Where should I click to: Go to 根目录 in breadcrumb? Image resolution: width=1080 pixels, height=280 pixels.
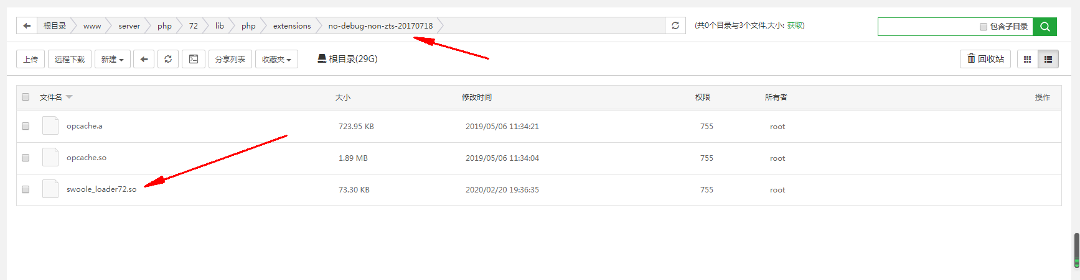point(55,25)
